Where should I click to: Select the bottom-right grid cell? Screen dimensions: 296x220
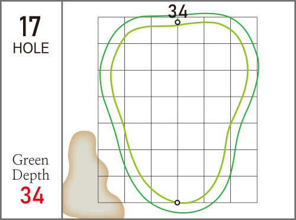[244, 189]
